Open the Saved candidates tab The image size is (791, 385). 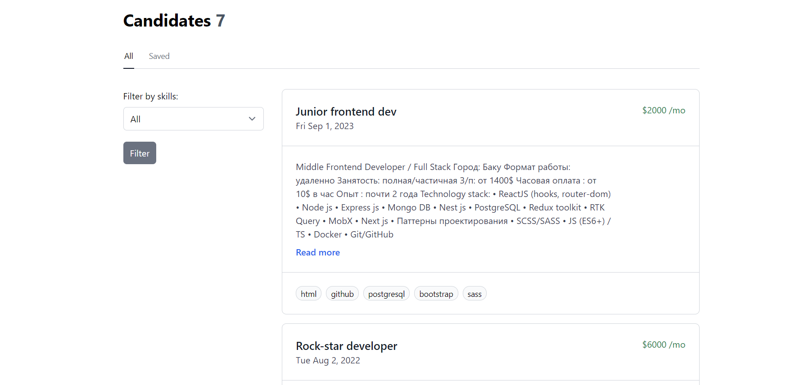(x=159, y=56)
